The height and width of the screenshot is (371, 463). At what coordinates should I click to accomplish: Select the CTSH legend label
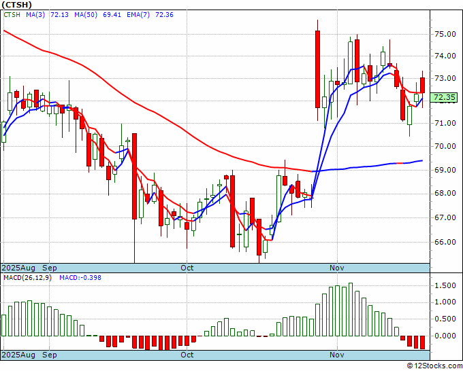point(12,15)
